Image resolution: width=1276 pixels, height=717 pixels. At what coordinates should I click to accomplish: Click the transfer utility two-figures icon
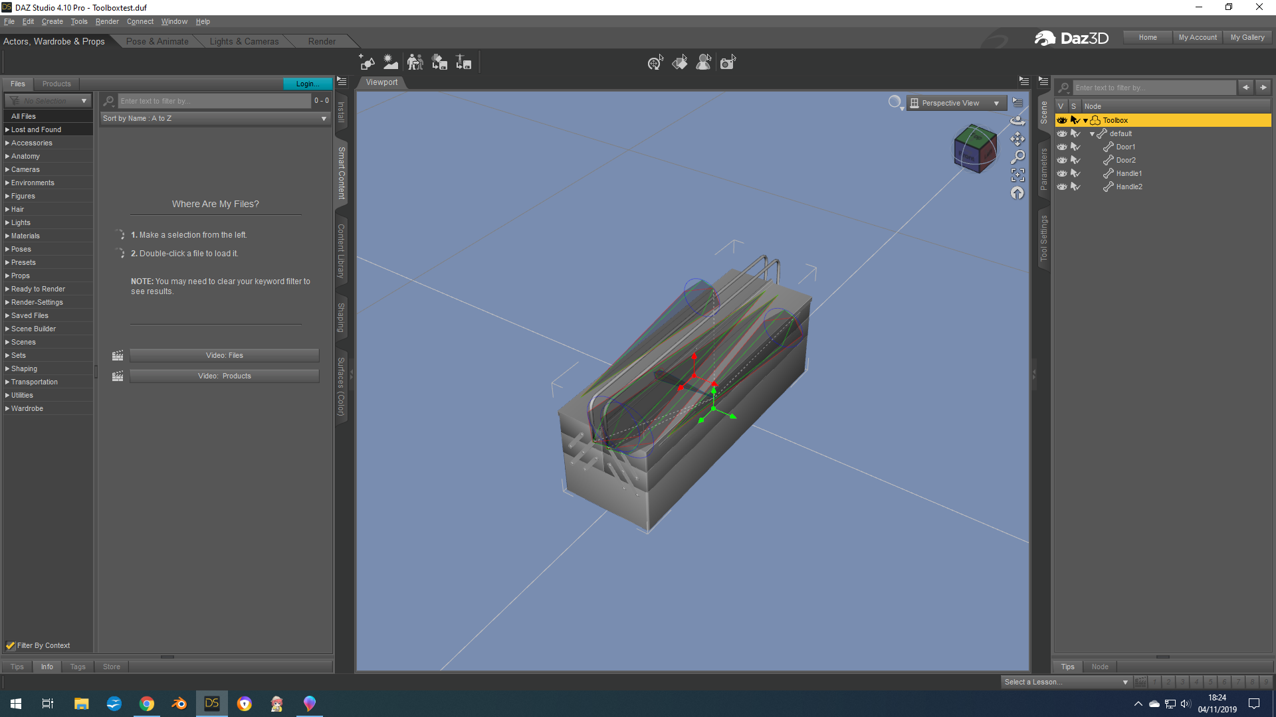tap(415, 62)
